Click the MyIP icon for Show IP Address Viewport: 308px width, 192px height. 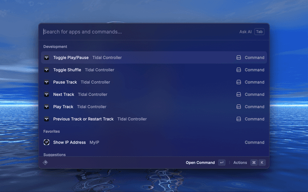point(47,143)
